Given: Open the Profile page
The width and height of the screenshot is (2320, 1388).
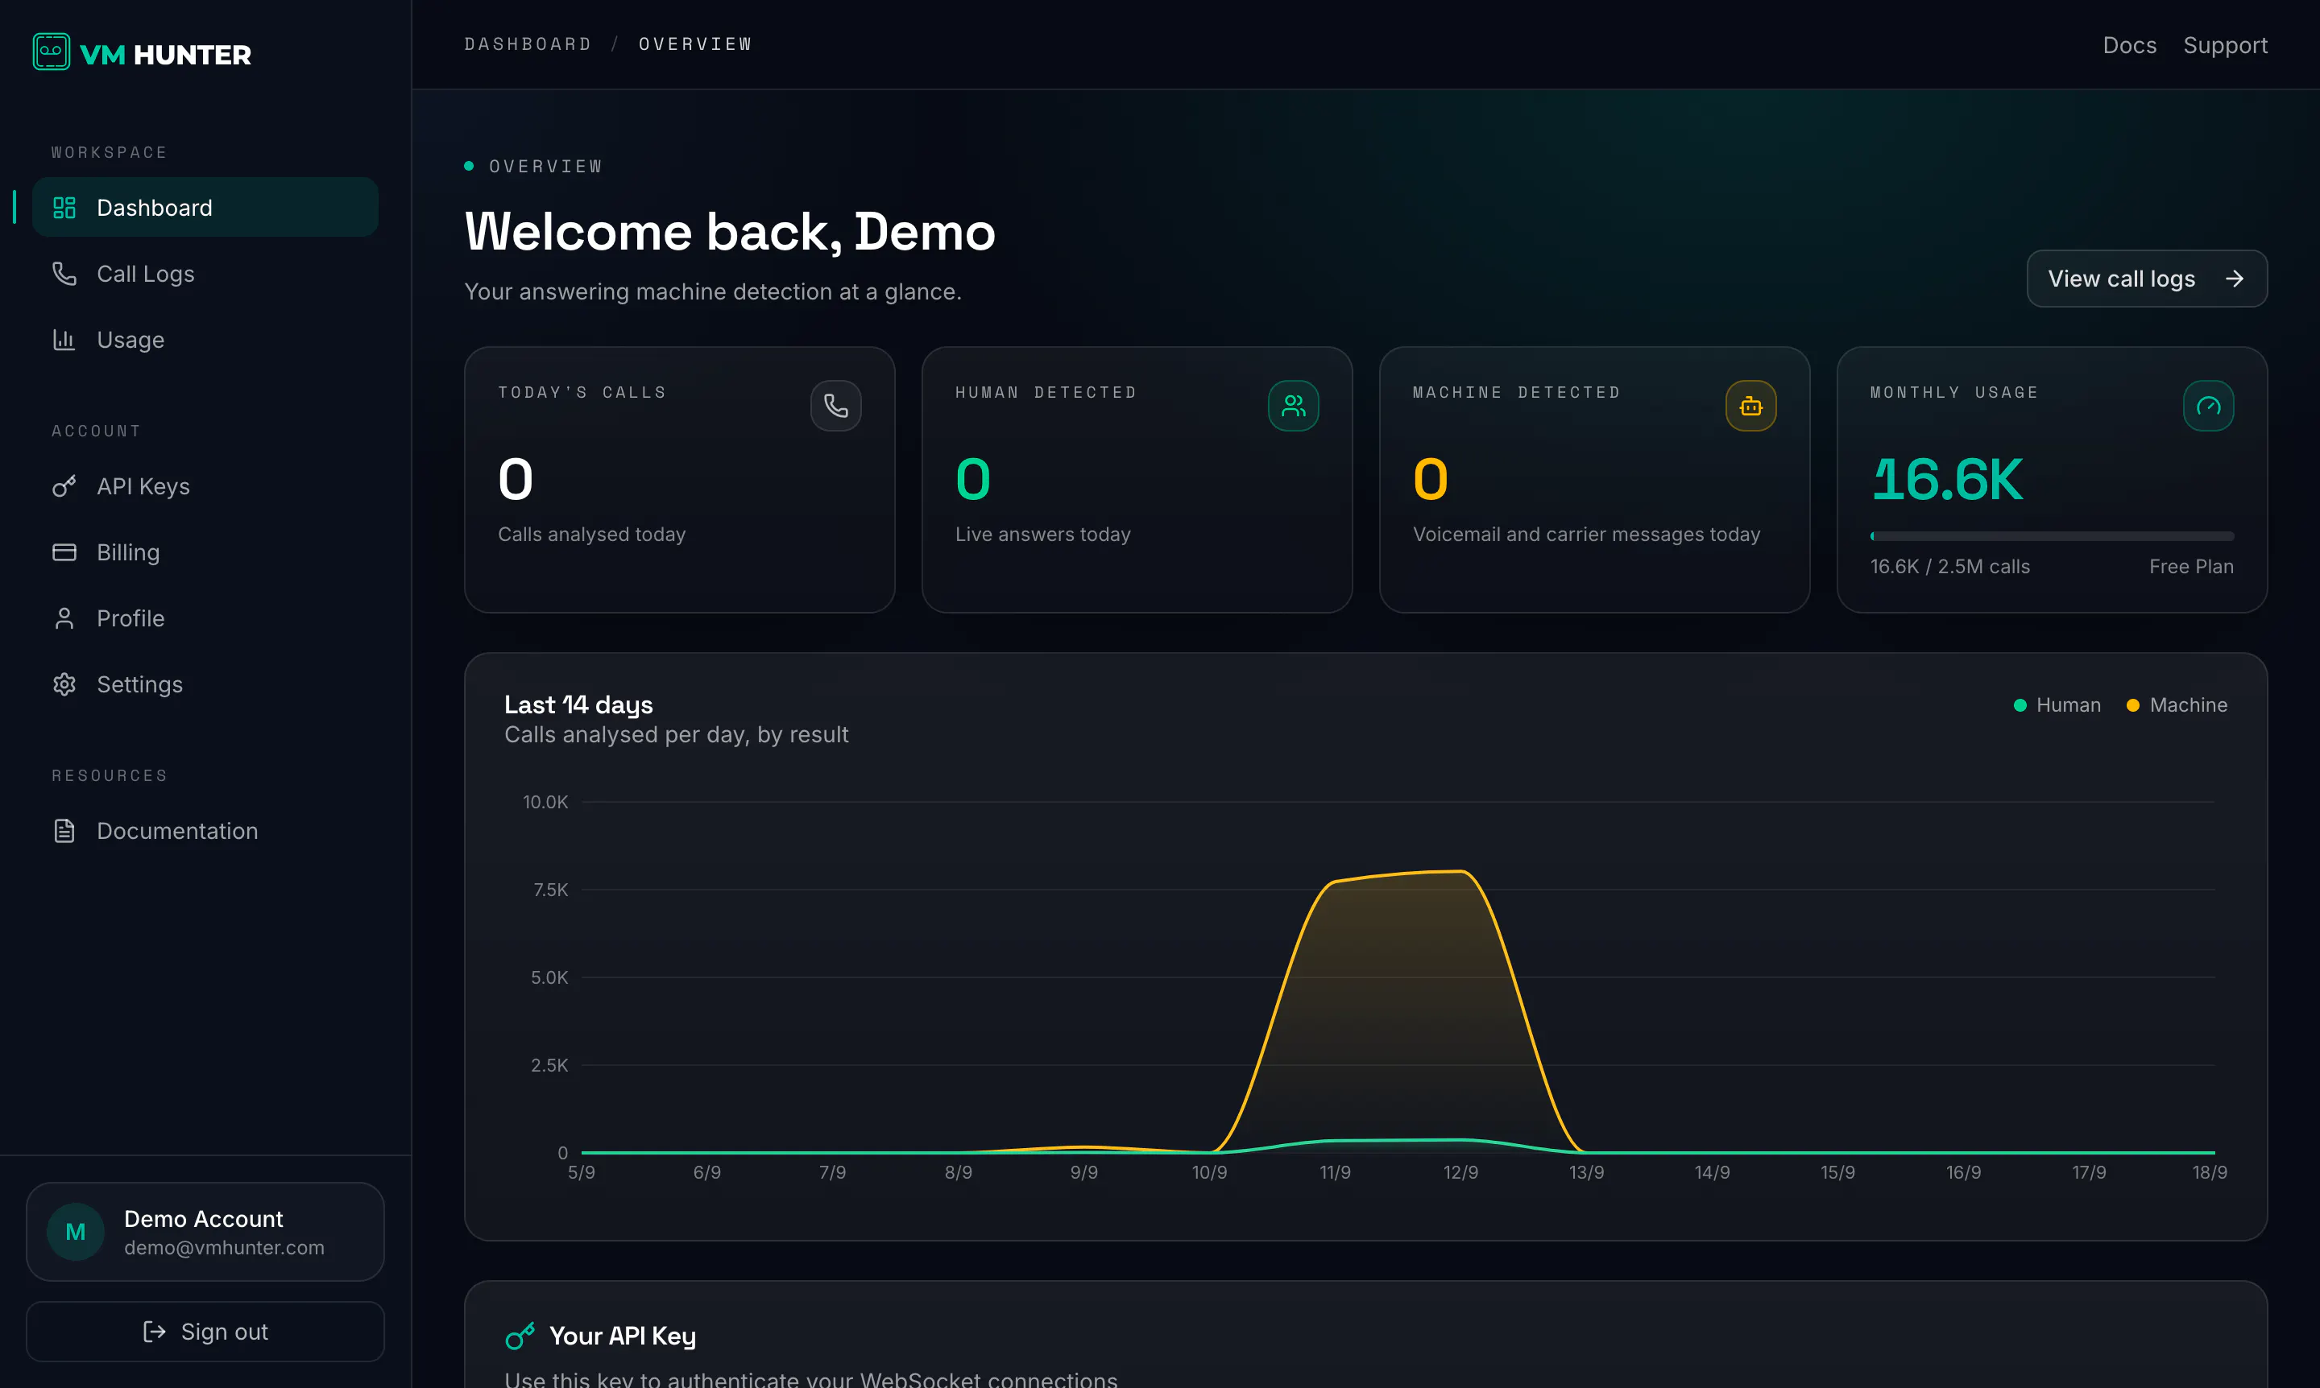Looking at the screenshot, I should [x=205, y=618].
